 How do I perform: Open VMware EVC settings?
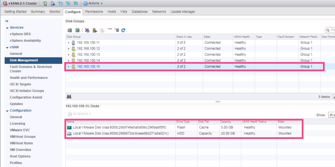tap(20, 130)
